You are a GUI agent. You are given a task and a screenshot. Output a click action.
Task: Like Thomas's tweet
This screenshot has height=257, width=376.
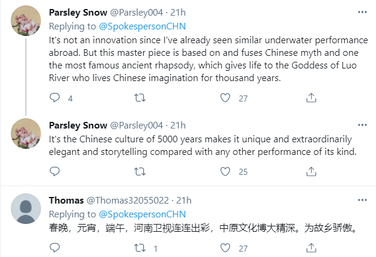pyautogui.click(x=226, y=248)
